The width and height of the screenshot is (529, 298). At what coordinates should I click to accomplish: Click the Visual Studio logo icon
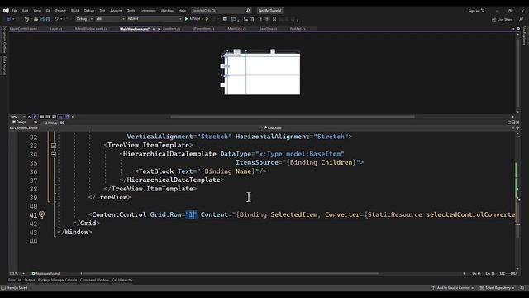pos(6,11)
